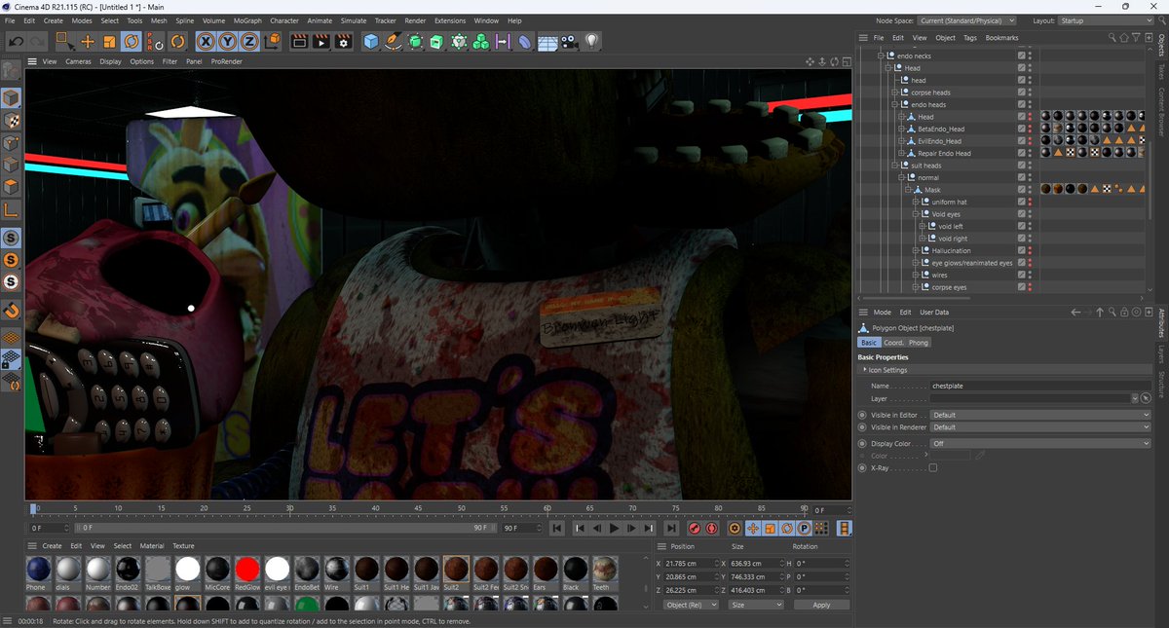Open the Layout dropdown
The height and width of the screenshot is (628, 1169).
(1108, 20)
